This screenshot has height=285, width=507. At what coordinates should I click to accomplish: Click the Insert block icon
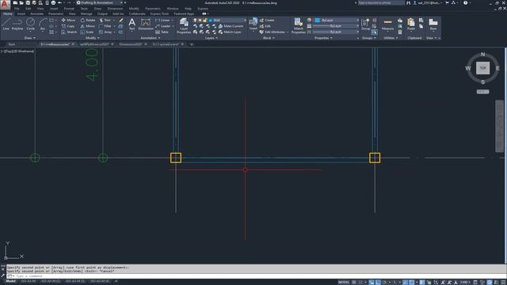pyautogui.click(x=253, y=25)
